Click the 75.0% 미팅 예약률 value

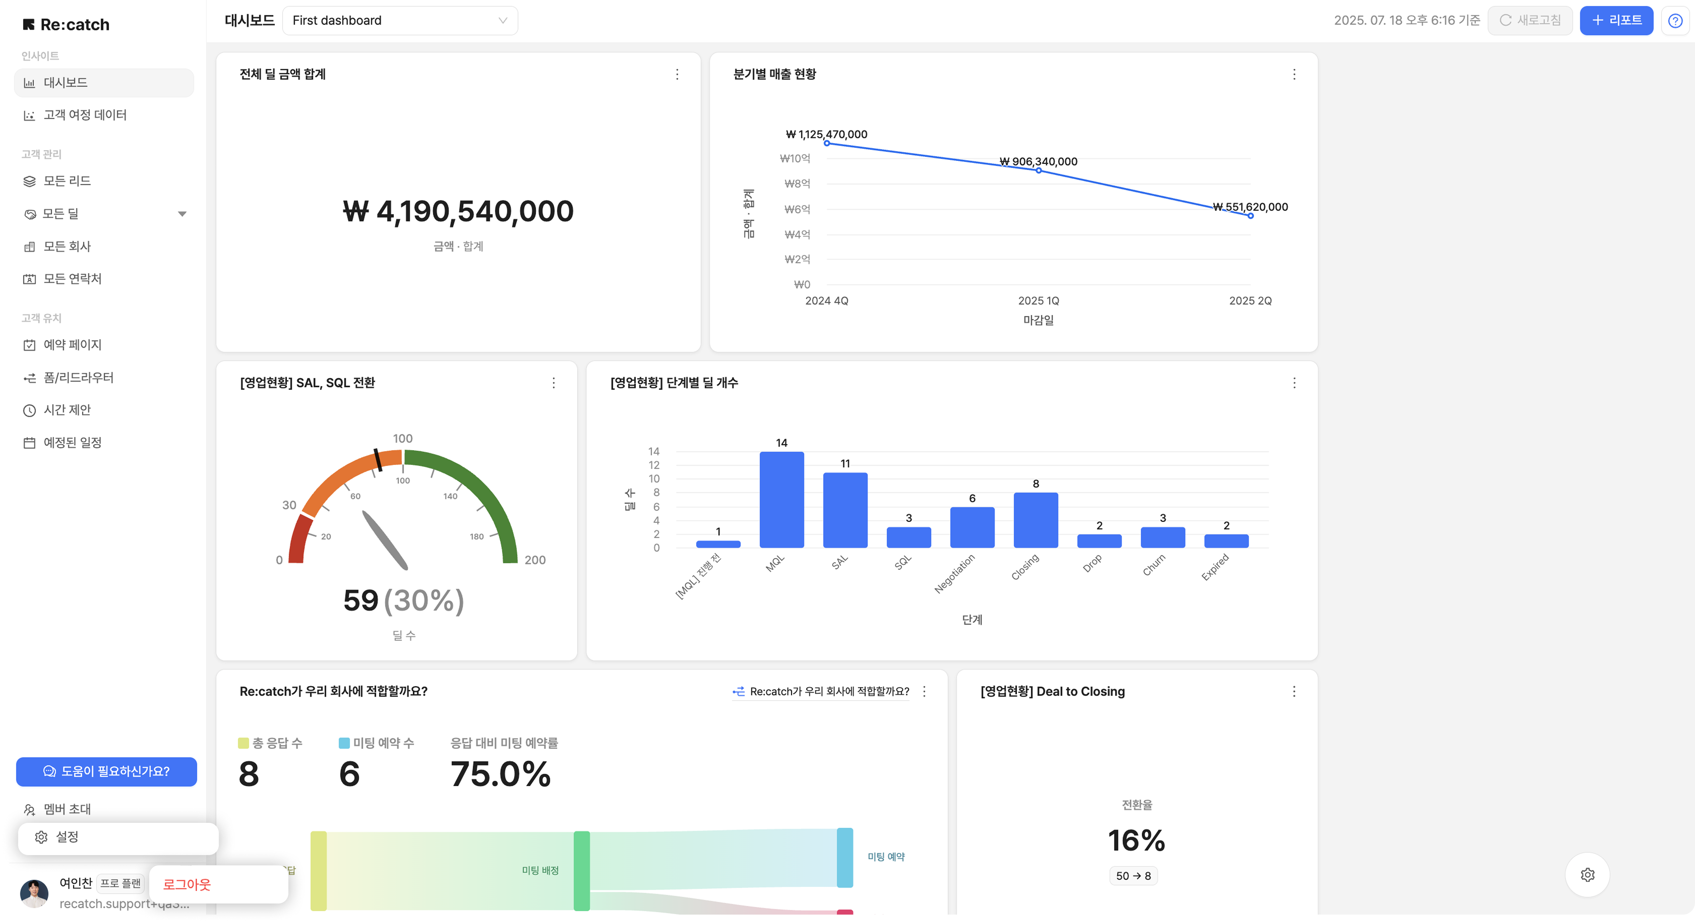[x=500, y=774]
